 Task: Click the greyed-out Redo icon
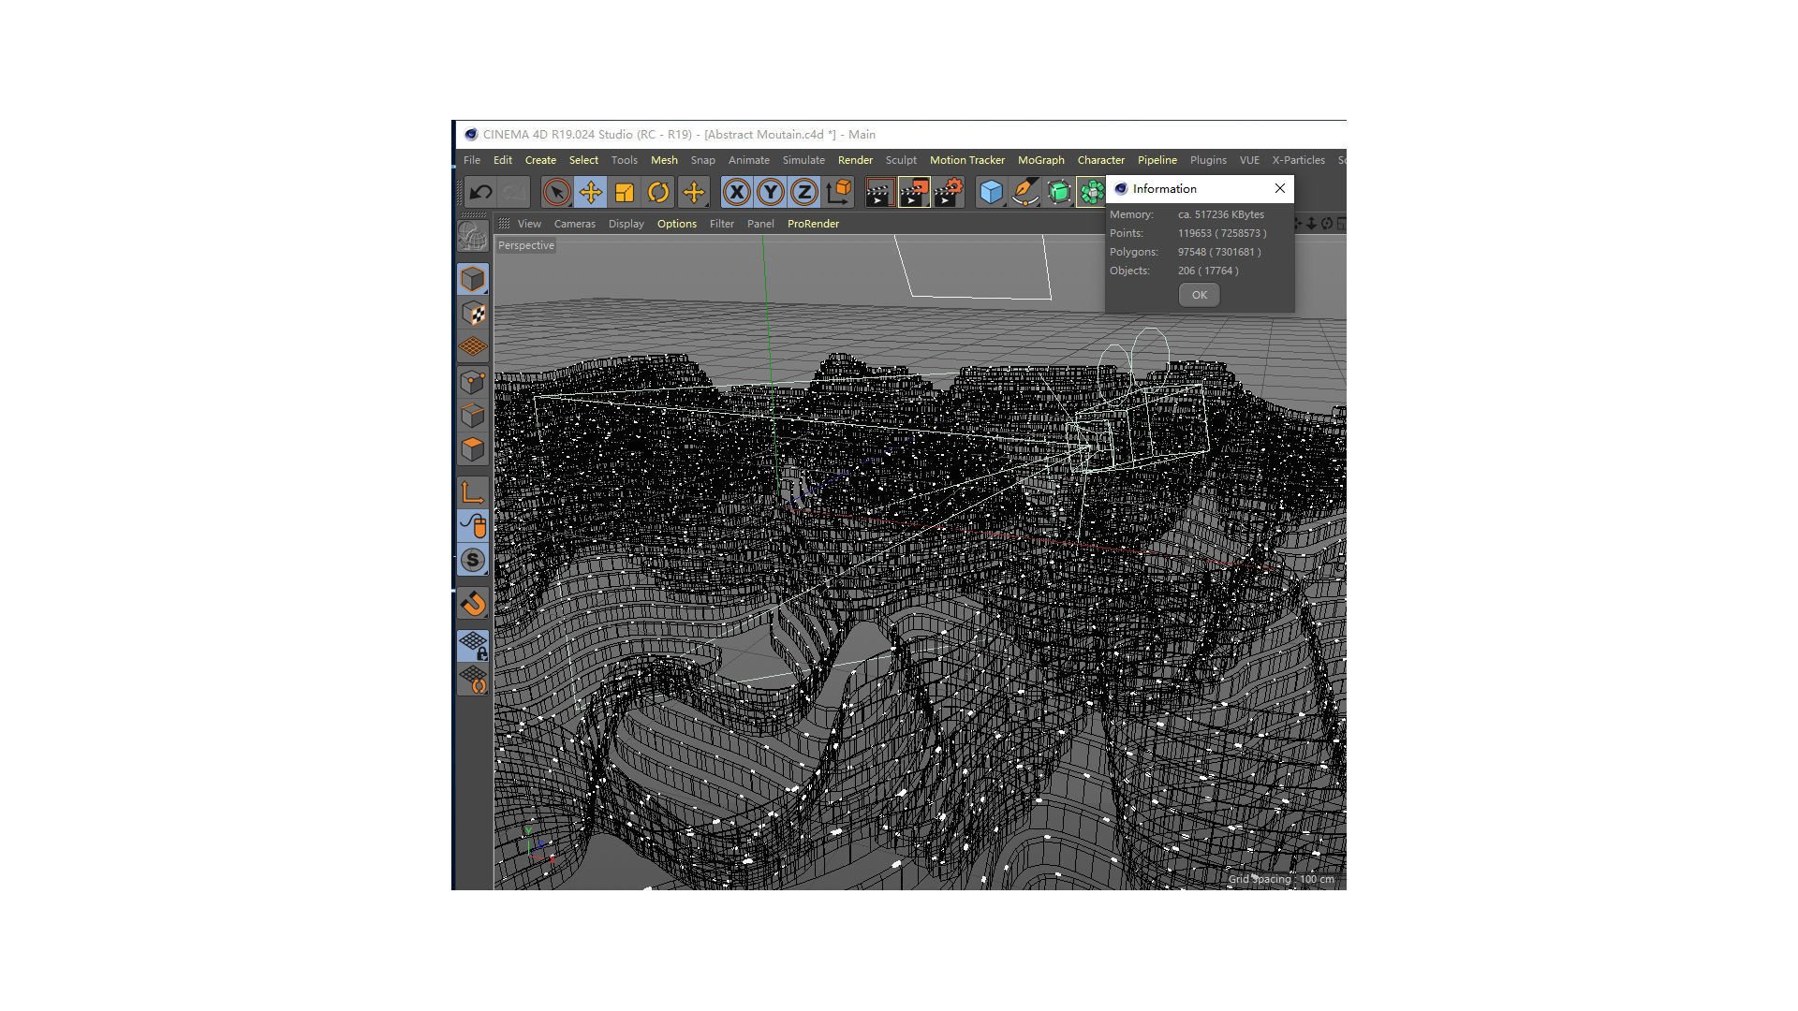coord(514,193)
